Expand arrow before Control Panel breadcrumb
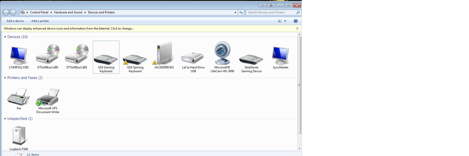The height and width of the screenshot is (156, 469). tap(27, 12)
